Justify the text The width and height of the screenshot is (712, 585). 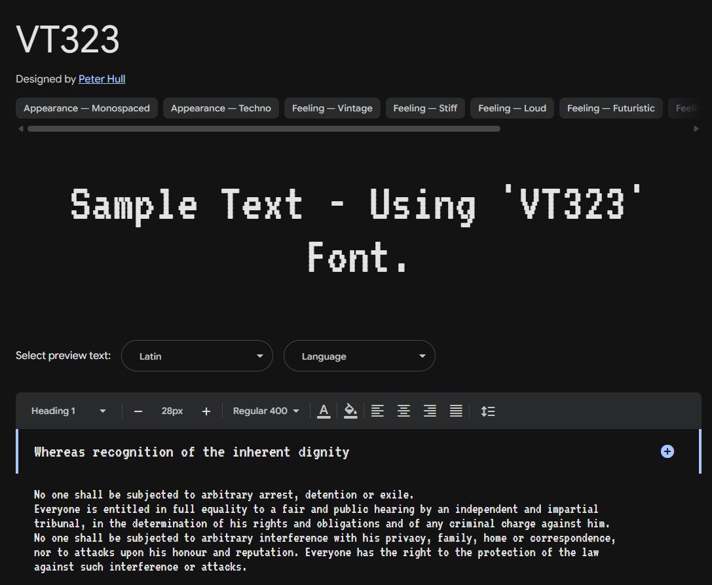point(456,411)
